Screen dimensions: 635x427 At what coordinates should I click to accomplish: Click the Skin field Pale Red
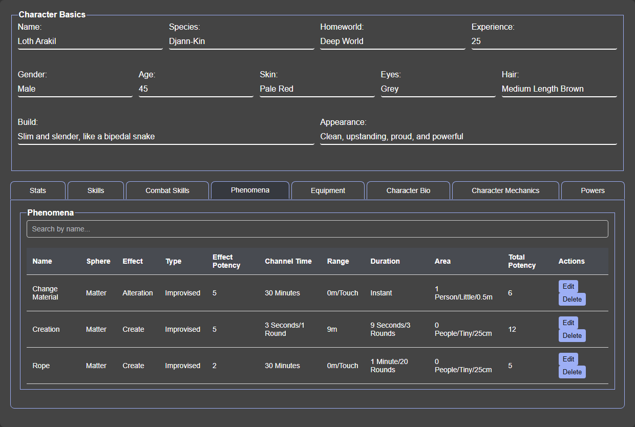tap(317, 89)
